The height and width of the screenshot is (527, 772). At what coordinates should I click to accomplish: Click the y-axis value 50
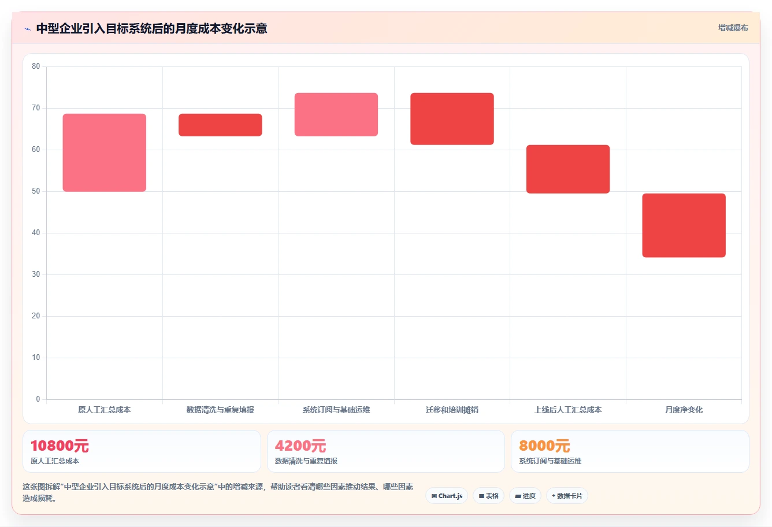coord(36,191)
